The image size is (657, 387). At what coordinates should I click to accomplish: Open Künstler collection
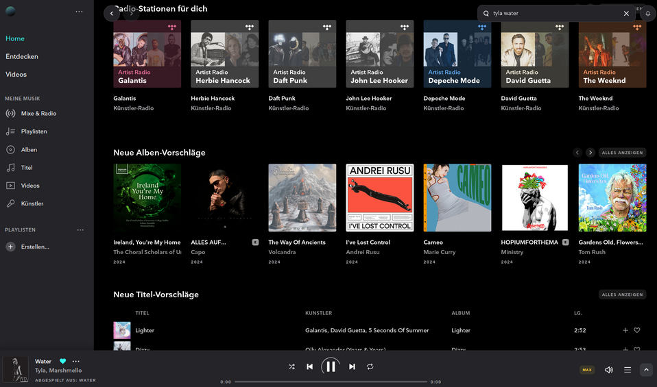click(32, 203)
